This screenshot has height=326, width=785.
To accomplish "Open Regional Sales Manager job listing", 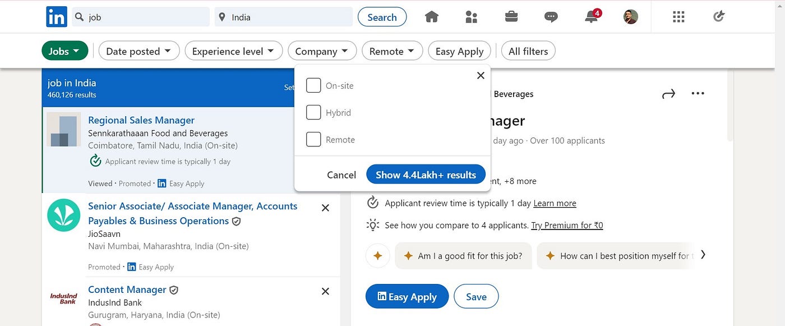I will [x=141, y=120].
